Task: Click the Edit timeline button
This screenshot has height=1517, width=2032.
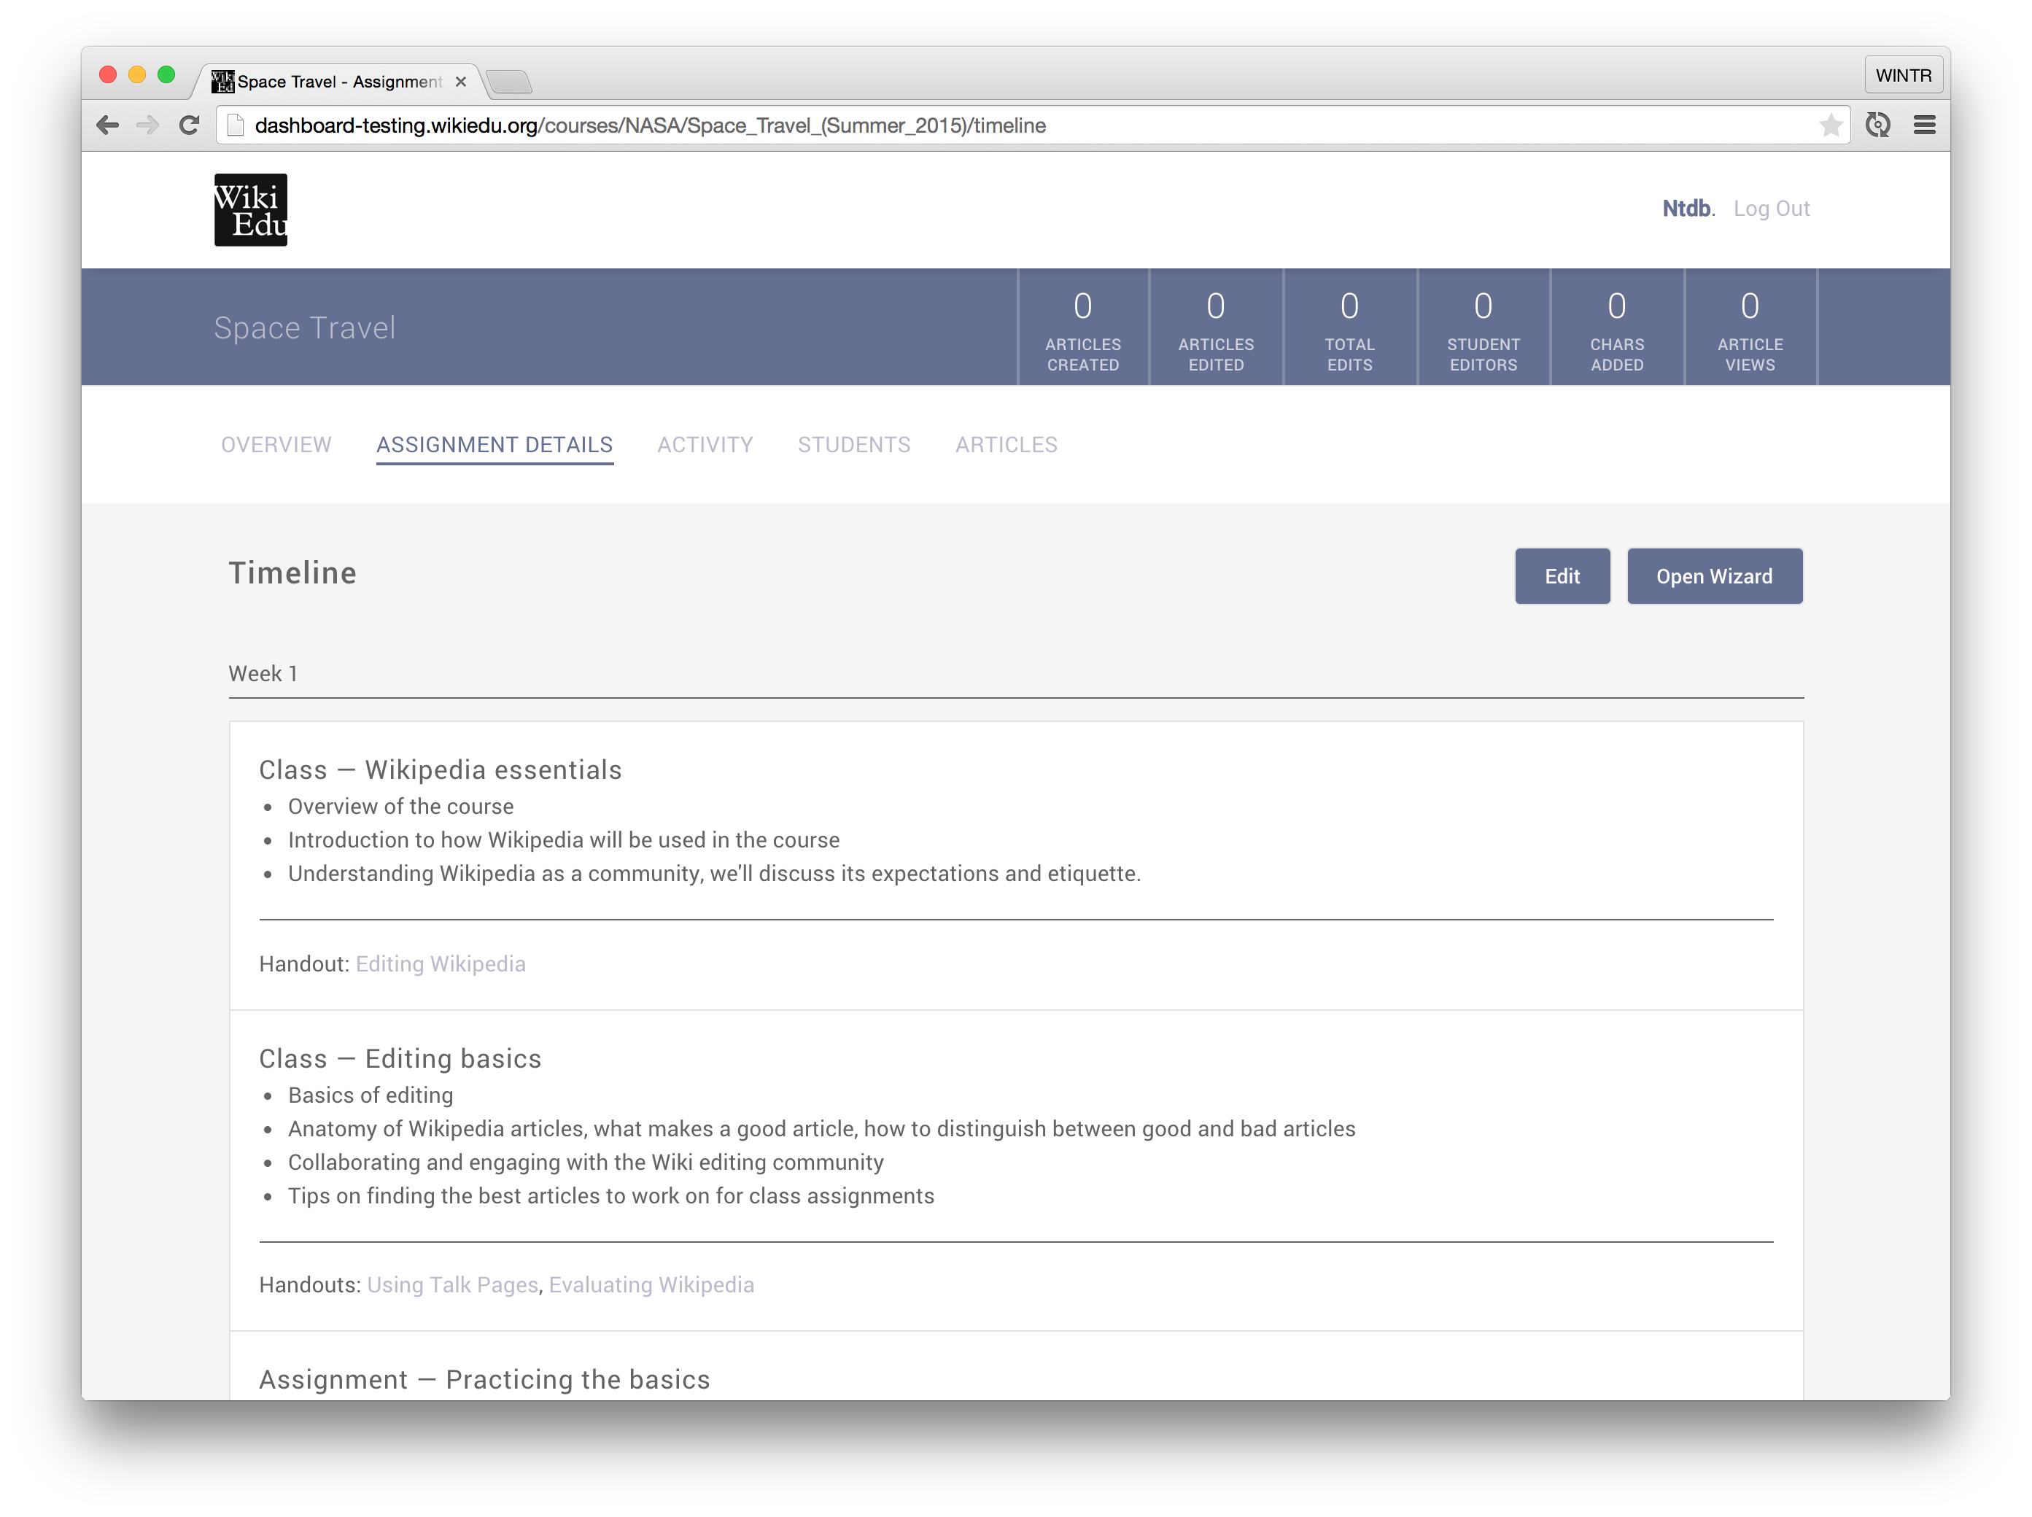Action: (x=1562, y=575)
